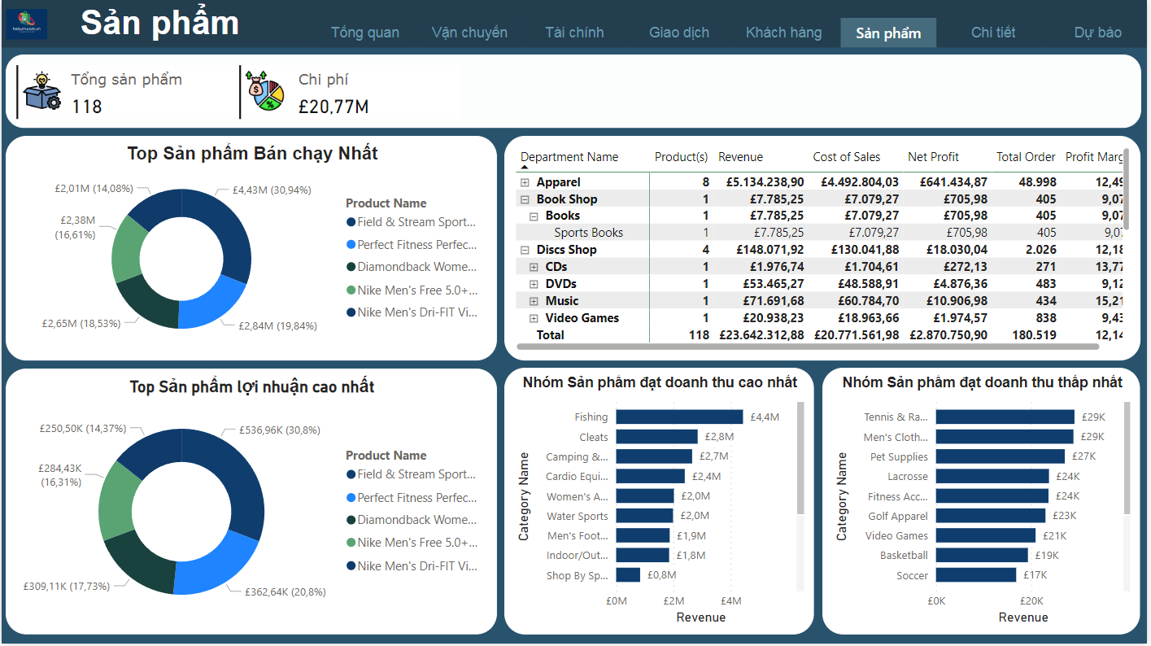1151x646 pixels.
Task: Click the Revenue column header in table
Action: point(740,157)
